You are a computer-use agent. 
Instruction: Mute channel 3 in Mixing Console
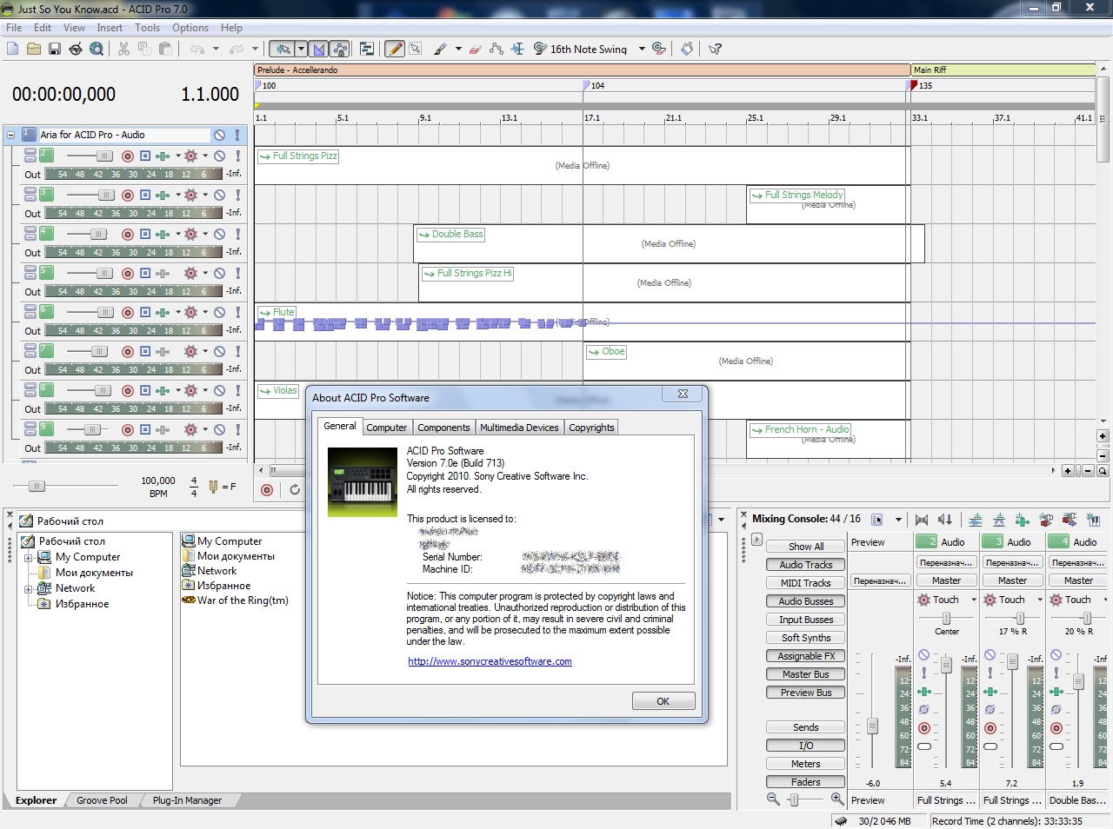(x=990, y=655)
